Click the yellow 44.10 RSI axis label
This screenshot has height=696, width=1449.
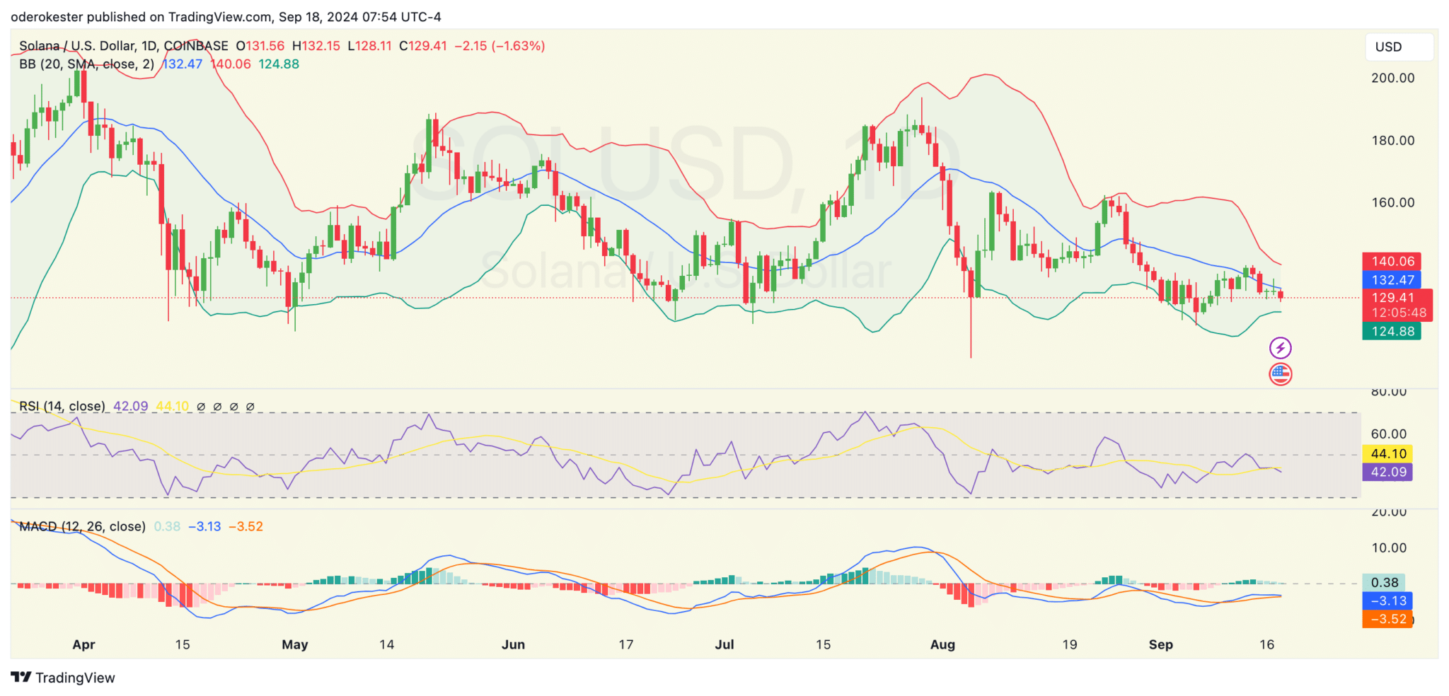1387,454
